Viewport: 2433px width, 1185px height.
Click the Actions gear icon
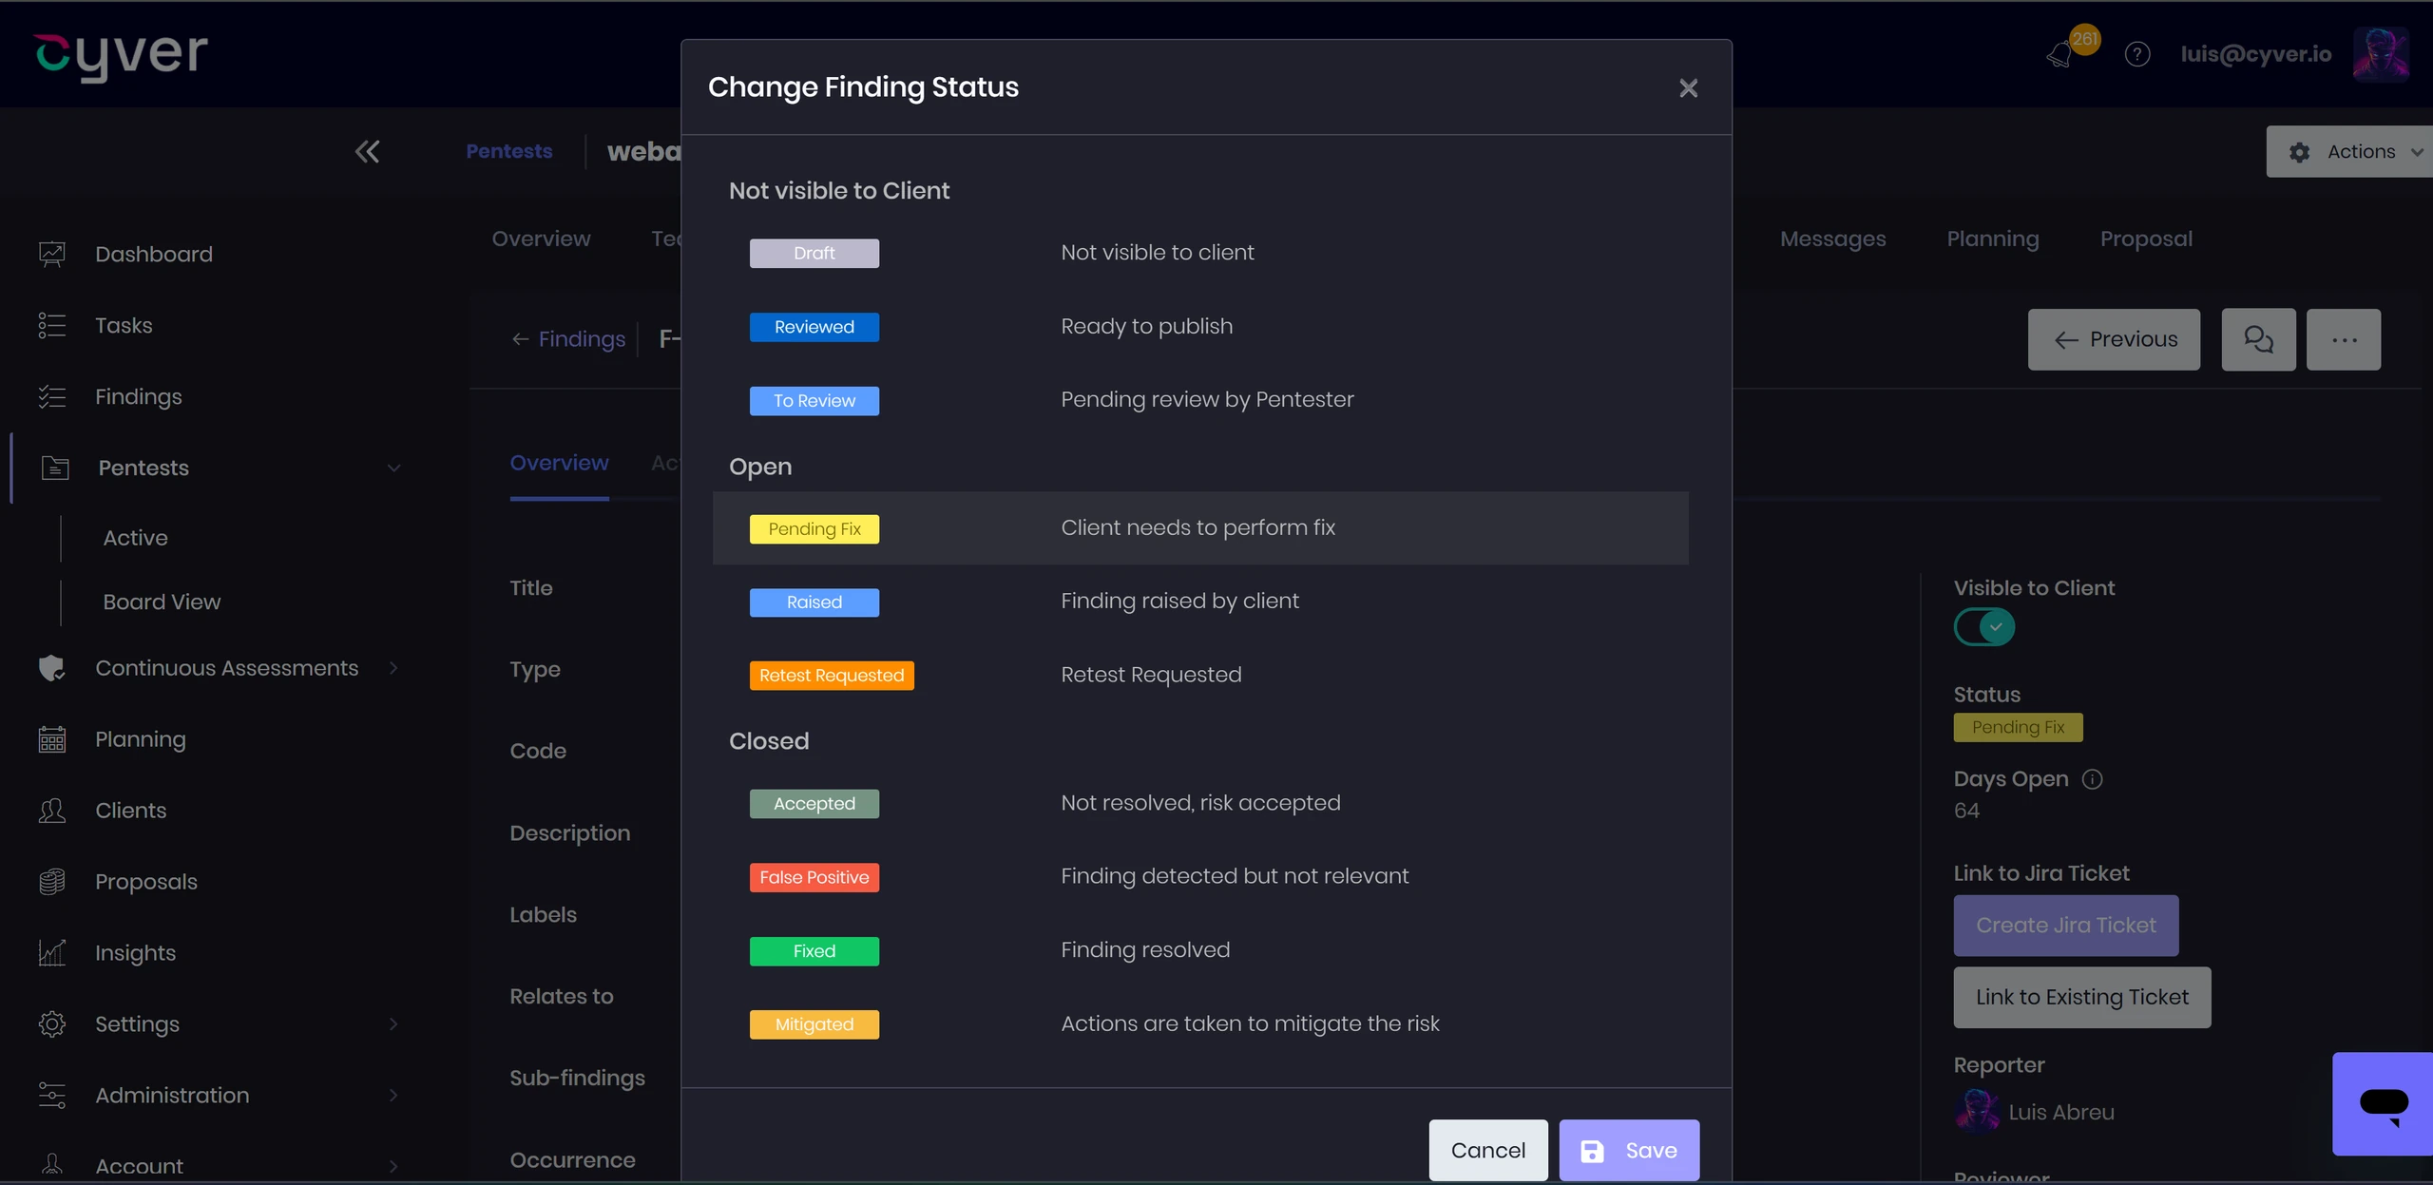pyautogui.click(x=2299, y=152)
